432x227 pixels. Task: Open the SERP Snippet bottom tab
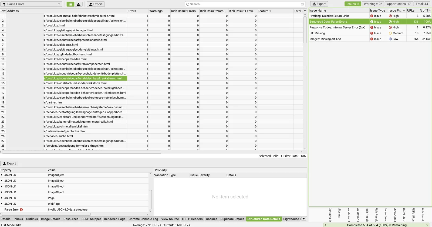click(x=91, y=219)
